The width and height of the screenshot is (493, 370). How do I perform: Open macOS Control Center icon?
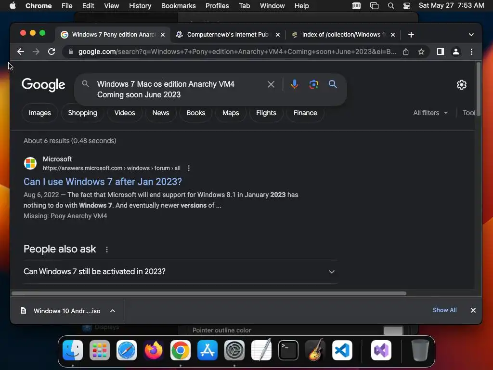[406, 6]
